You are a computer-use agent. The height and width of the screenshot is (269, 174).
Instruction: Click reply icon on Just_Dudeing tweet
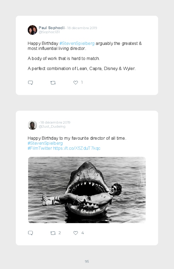coord(30,233)
